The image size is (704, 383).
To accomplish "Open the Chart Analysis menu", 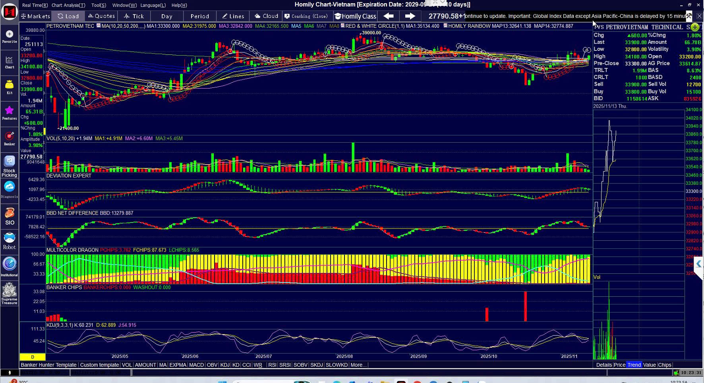I will click(68, 5).
